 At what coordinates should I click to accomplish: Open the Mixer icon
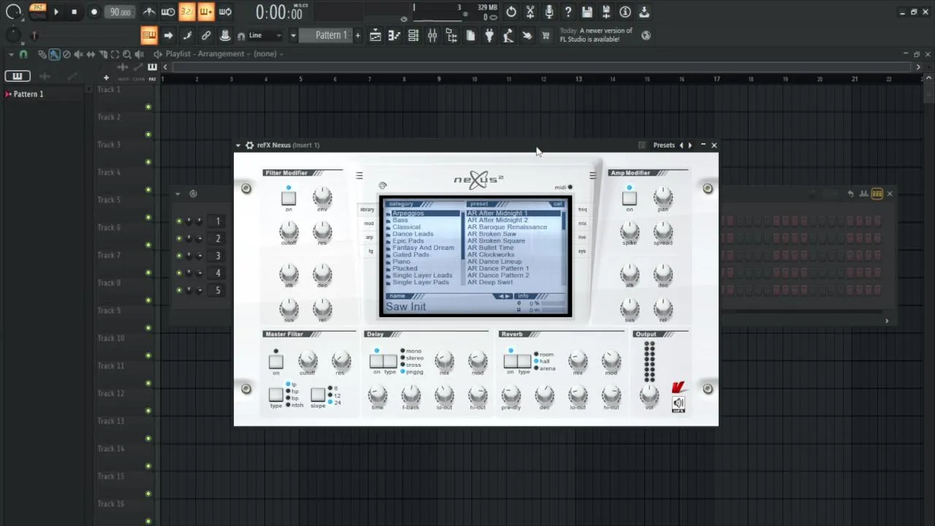point(432,35)
